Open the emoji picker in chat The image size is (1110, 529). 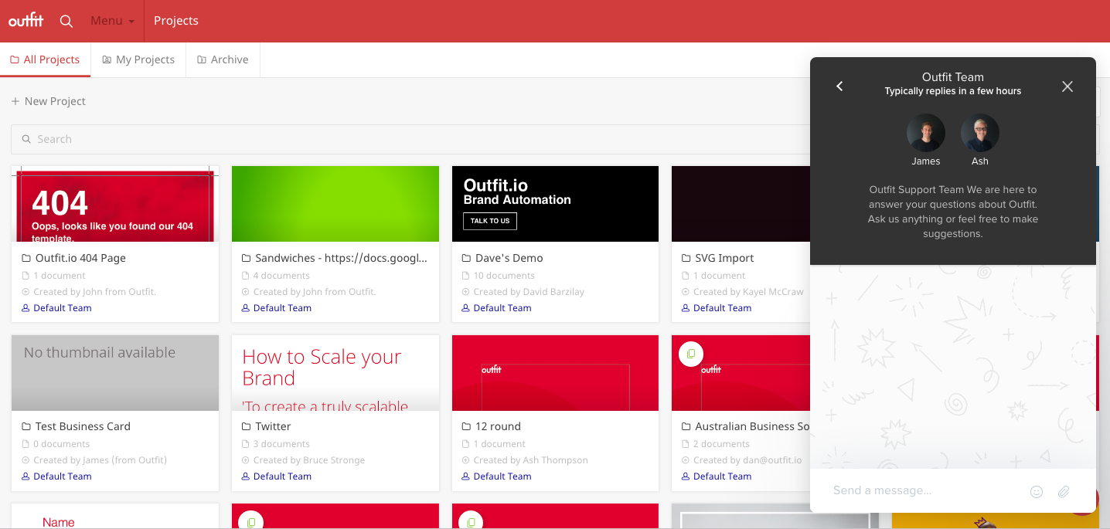[x=1037, y=491]
